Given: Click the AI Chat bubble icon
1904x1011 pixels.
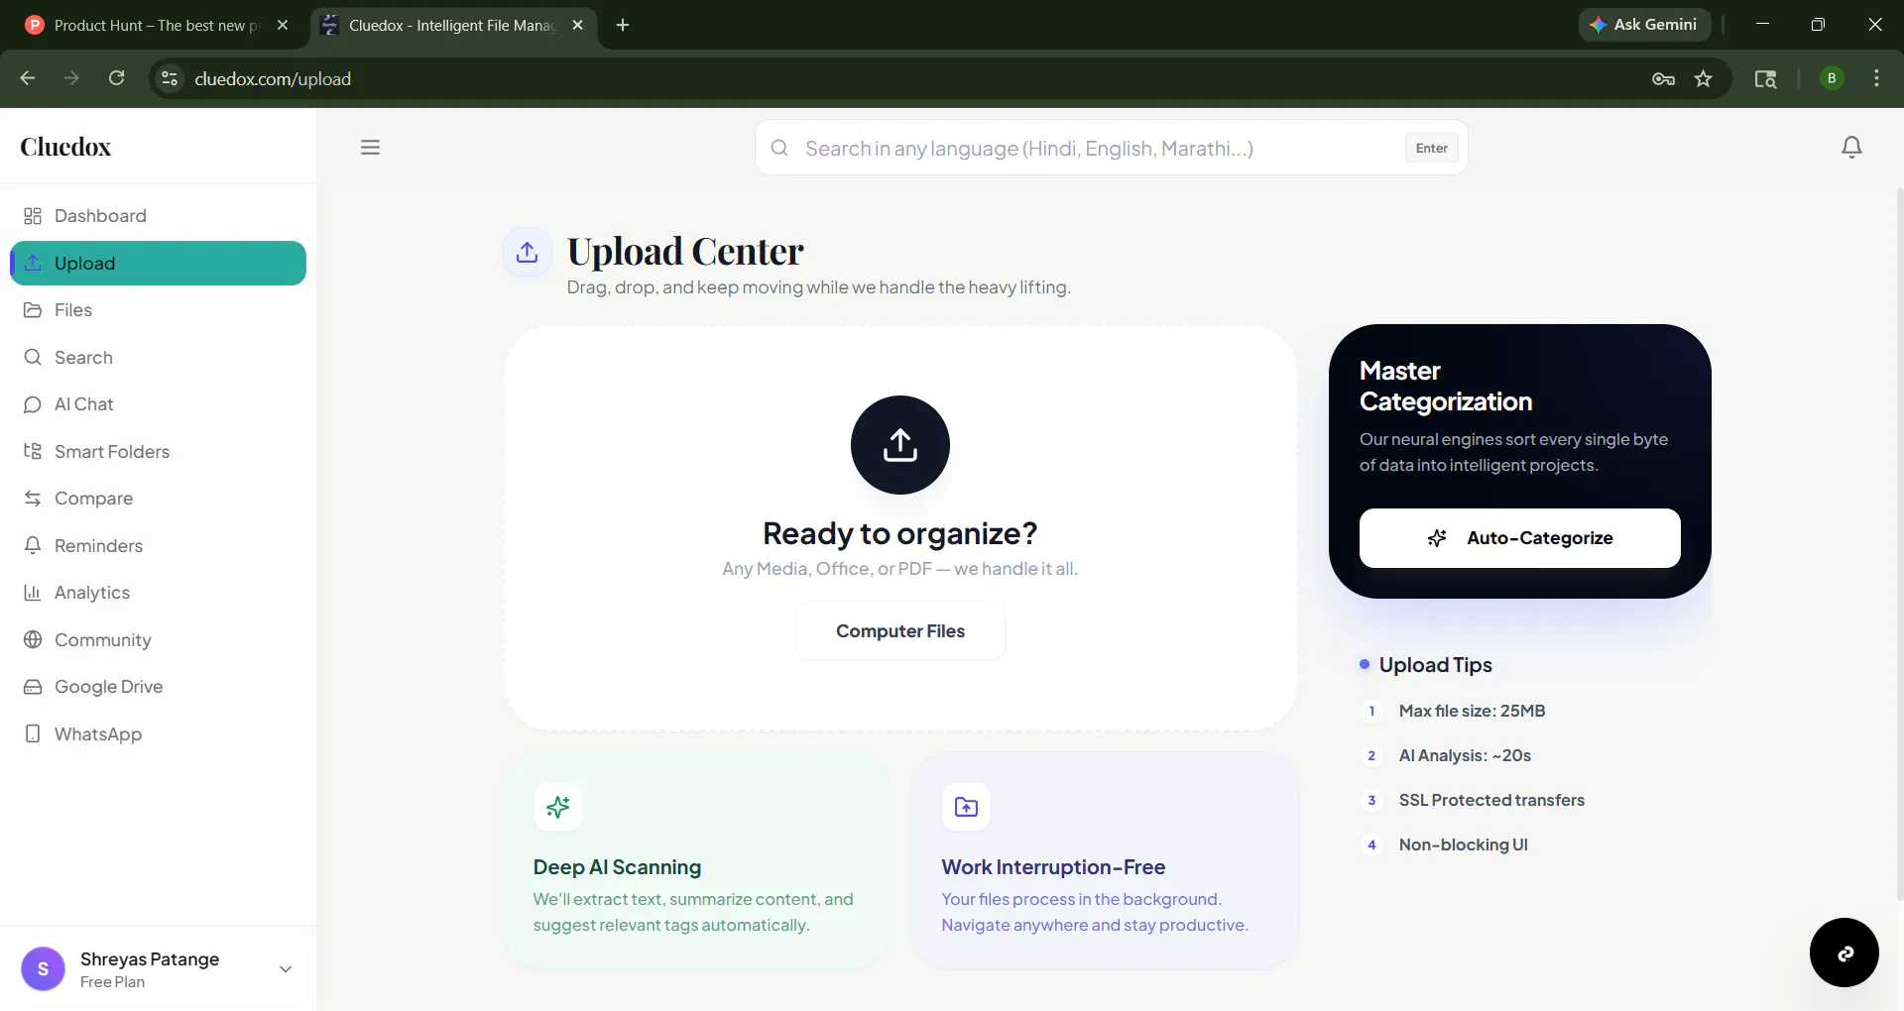Looking at the screenshot, I should [x=33, y=404].
